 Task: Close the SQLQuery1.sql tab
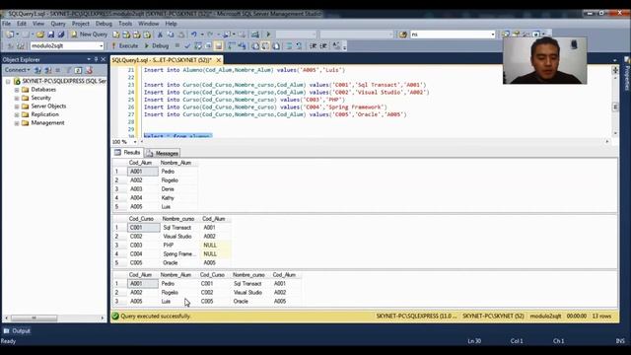219,60
